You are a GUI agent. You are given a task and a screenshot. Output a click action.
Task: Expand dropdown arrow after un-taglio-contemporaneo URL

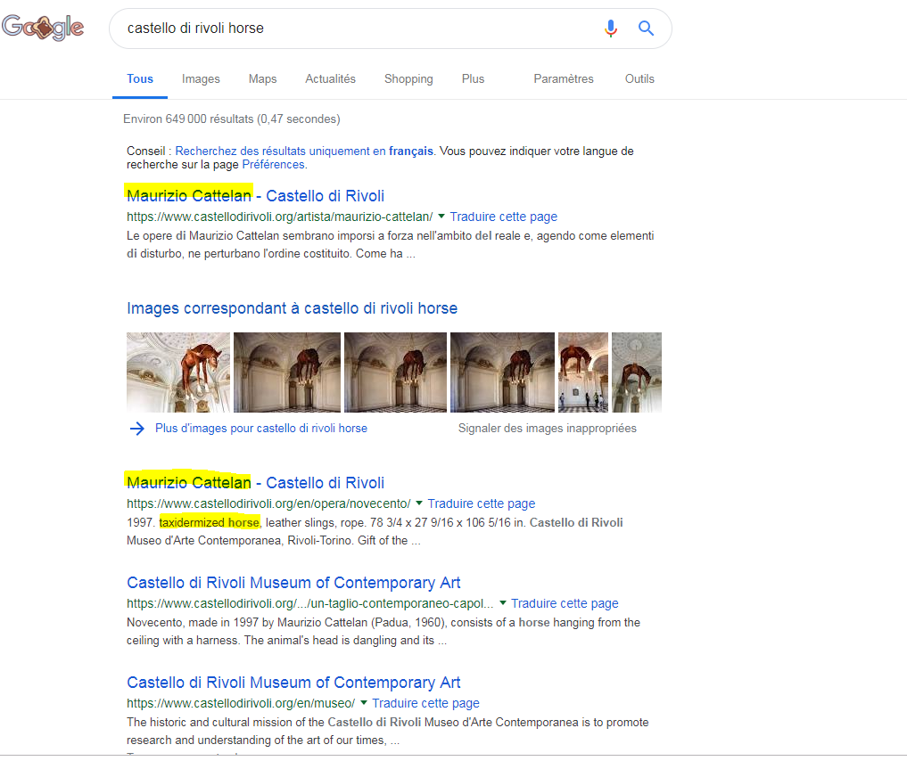503,602
